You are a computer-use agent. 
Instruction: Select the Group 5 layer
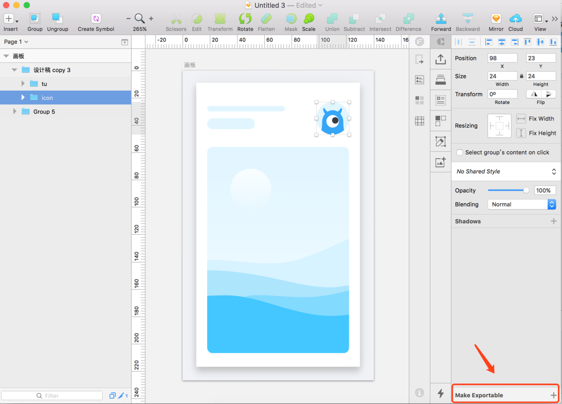coord(44,112)
